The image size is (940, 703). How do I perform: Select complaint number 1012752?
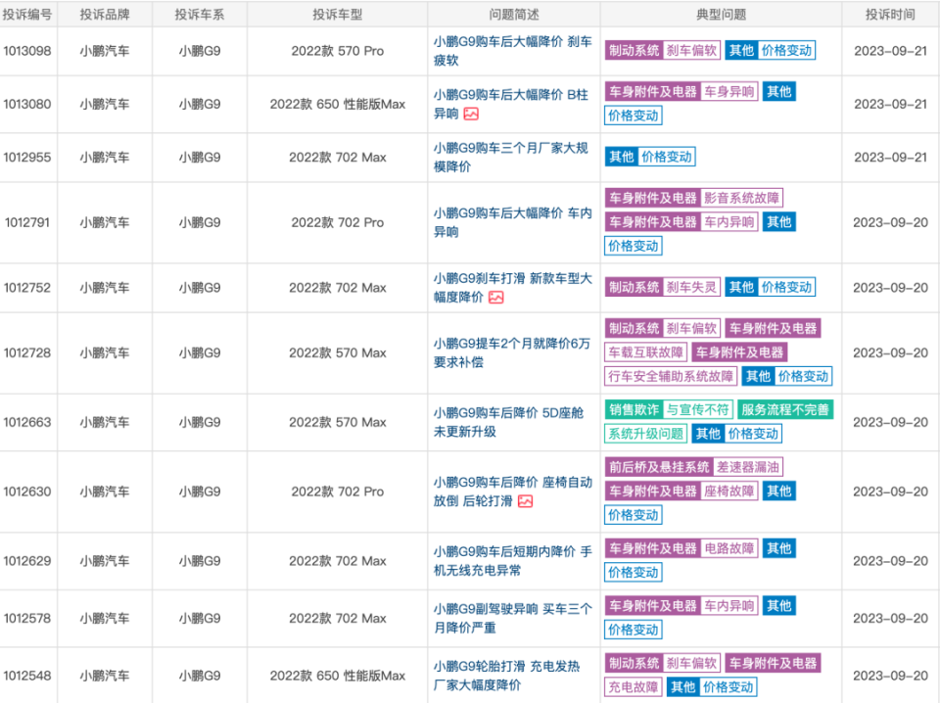click(27, 288)
